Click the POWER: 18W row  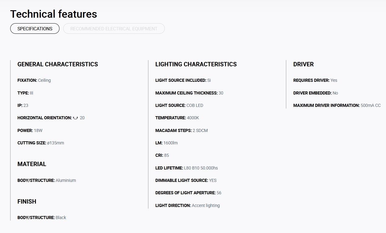[30, 130]
